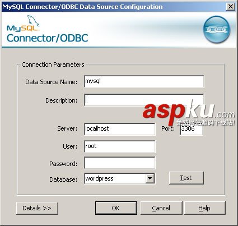Screen dimensions: 238x226
Task: Click the Database combo box text wordpress
Action: tap(99, 178)
